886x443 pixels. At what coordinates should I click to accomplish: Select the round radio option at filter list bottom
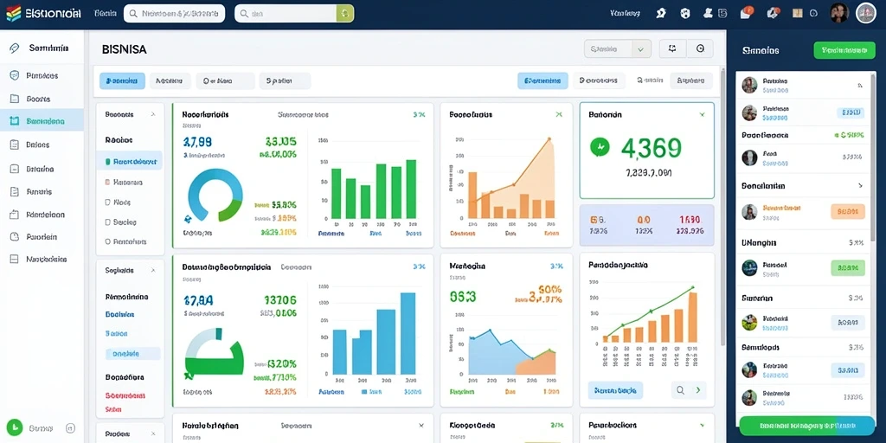[108, 241]
